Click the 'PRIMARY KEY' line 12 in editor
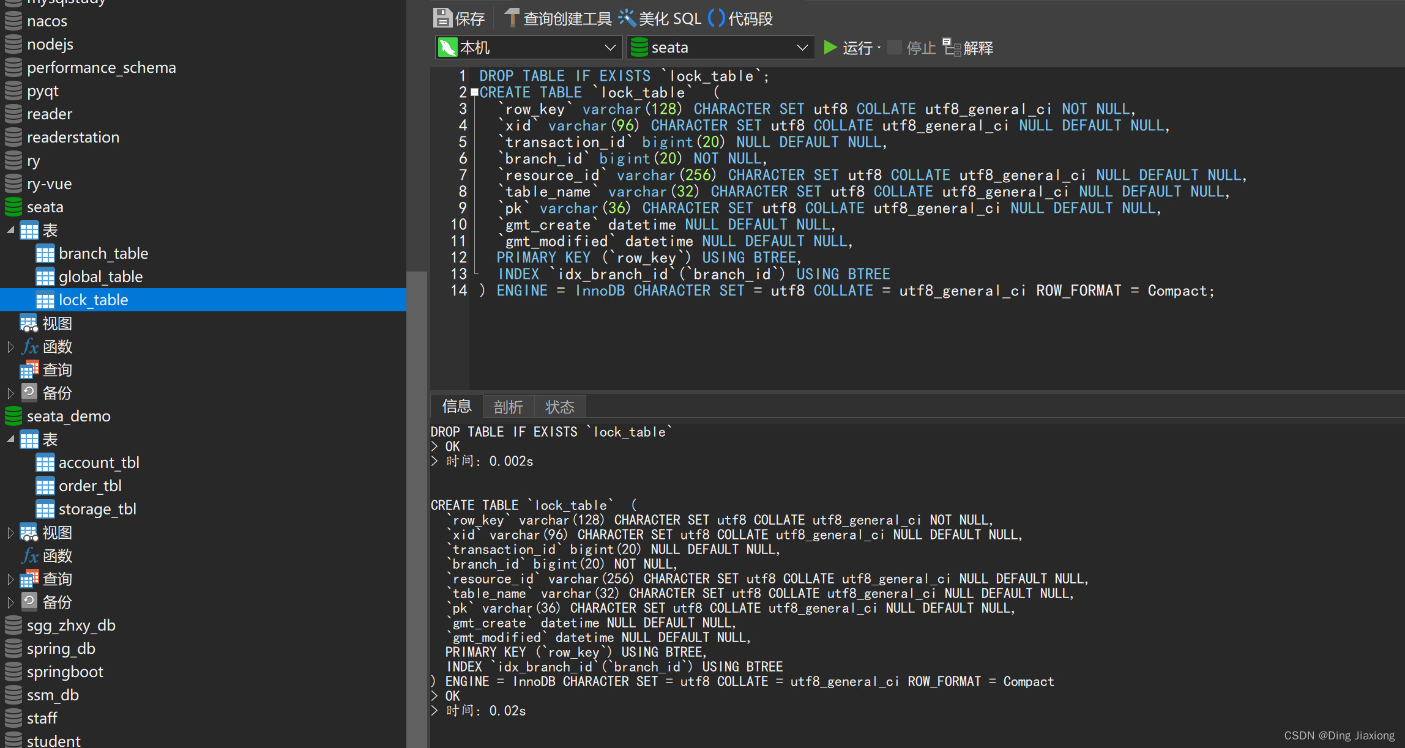Image resolution: width=1405 pixels, height=748 pixels. click(649, 258)
